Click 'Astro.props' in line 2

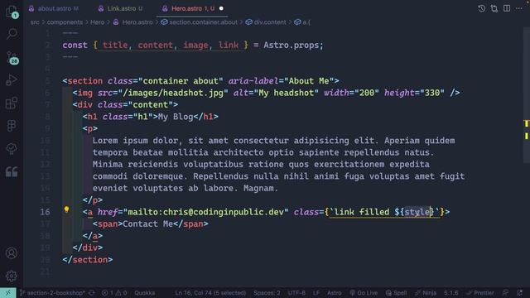pos(291,45)
